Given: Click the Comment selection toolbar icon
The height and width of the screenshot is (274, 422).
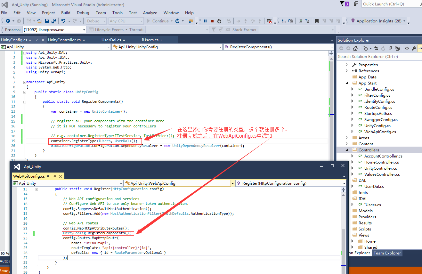Looking at the screenshot, I should pos(300,21).
